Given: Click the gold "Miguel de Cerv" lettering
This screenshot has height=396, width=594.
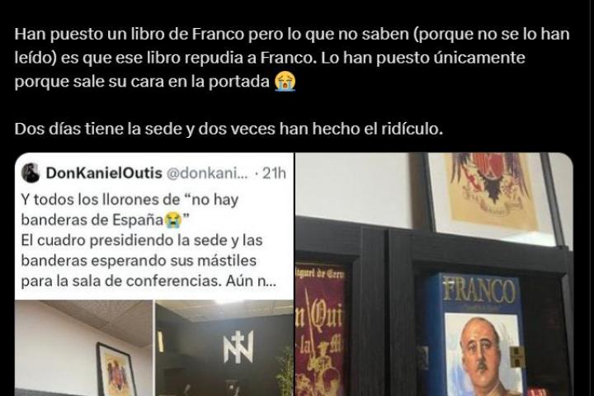Looking at the screenshot, I should point(320,274).
